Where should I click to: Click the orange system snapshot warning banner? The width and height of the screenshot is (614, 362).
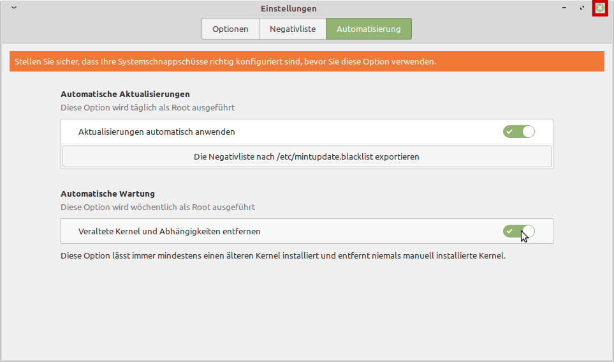307,62
